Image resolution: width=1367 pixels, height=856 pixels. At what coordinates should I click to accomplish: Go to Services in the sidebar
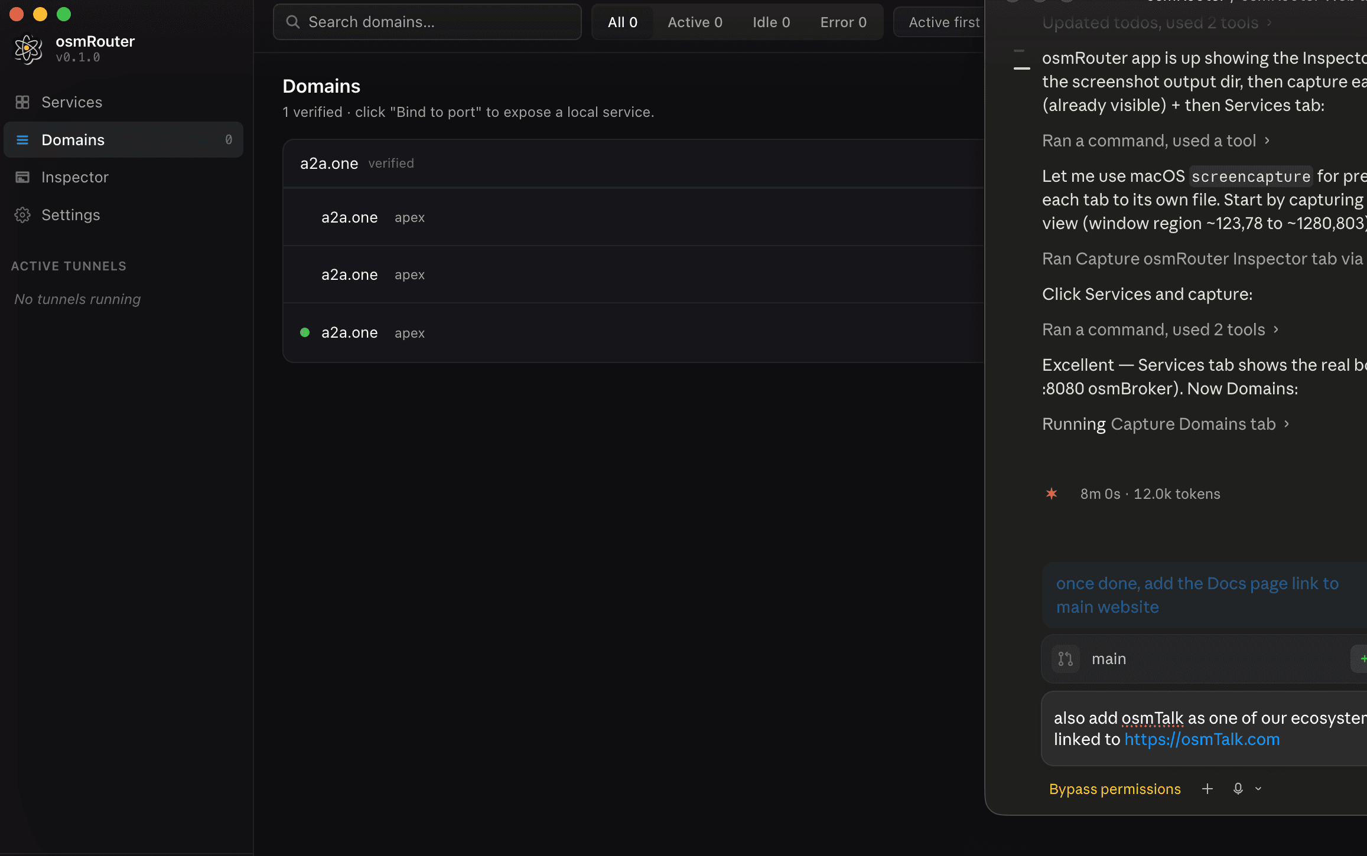(x=123, y=102)
